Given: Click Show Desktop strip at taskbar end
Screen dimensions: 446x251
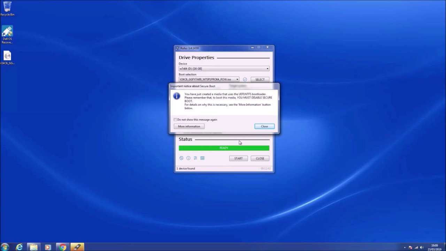Looking at the screenshot, I should (444, 247).
